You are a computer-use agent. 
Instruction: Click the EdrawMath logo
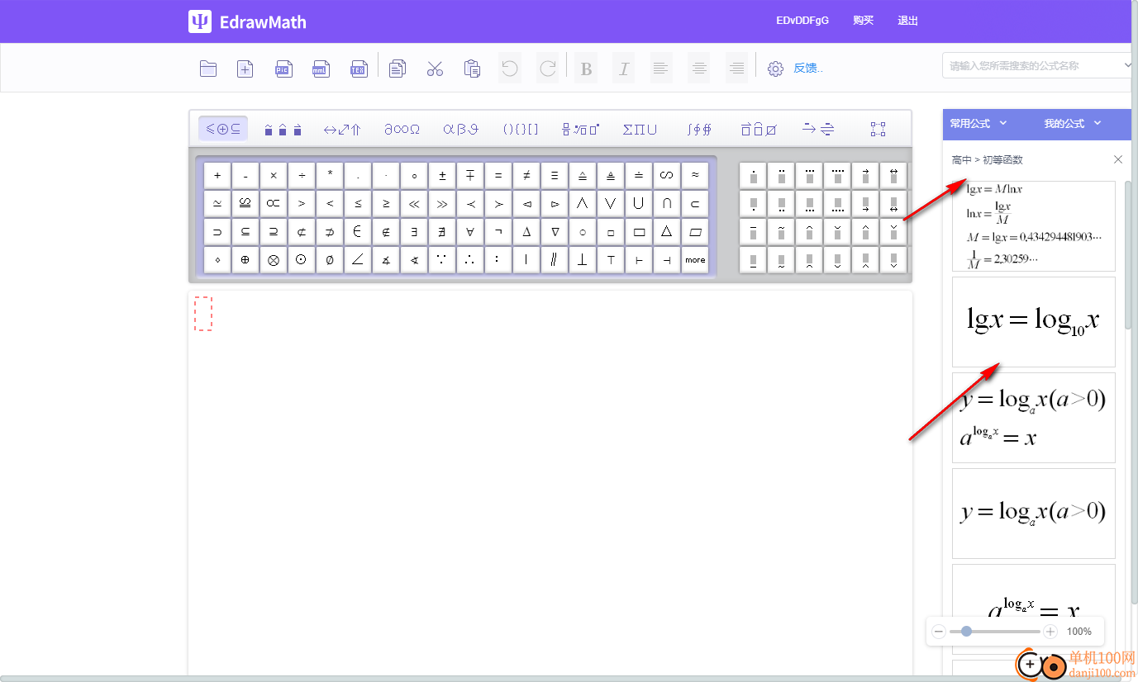click(247, 21)
